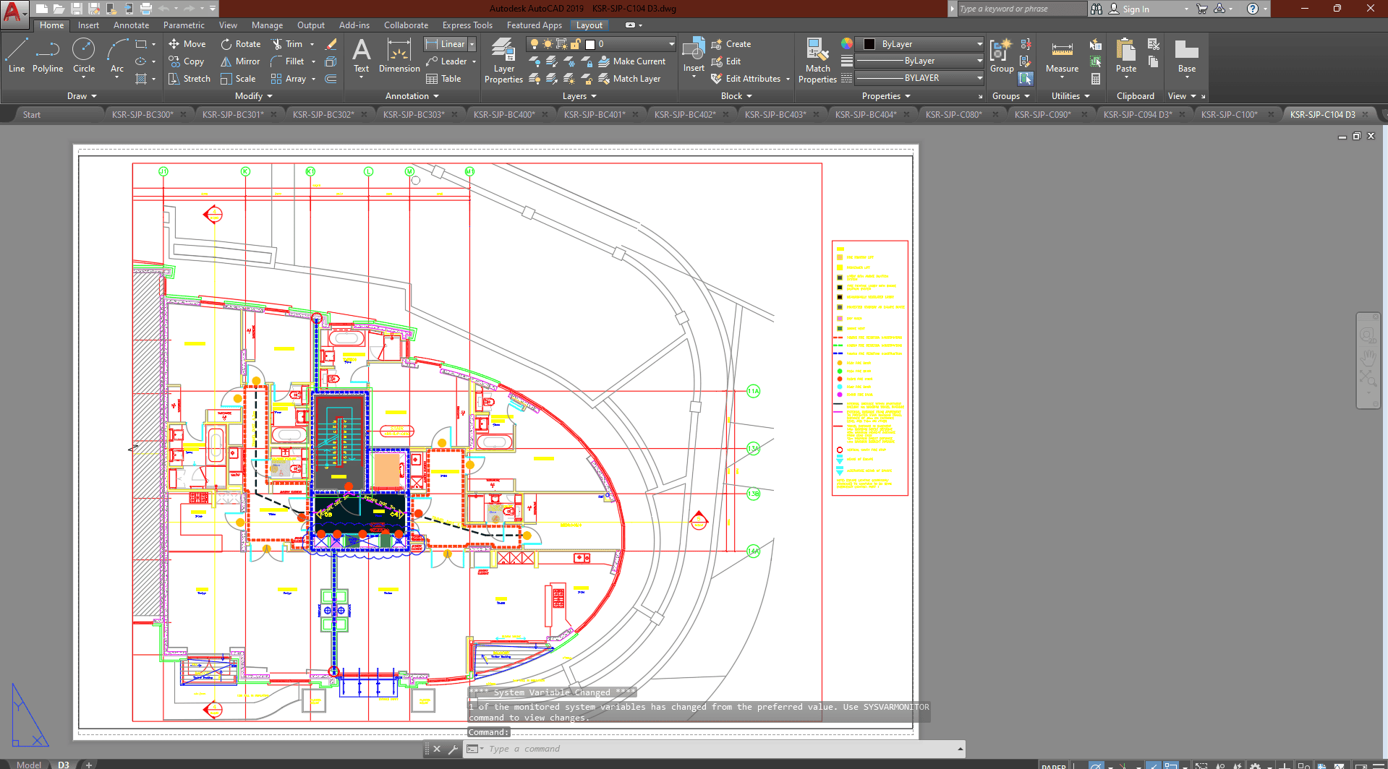Select the Stretch tool
This screenshot has height=769, width=1388.
tap(189, 79)
